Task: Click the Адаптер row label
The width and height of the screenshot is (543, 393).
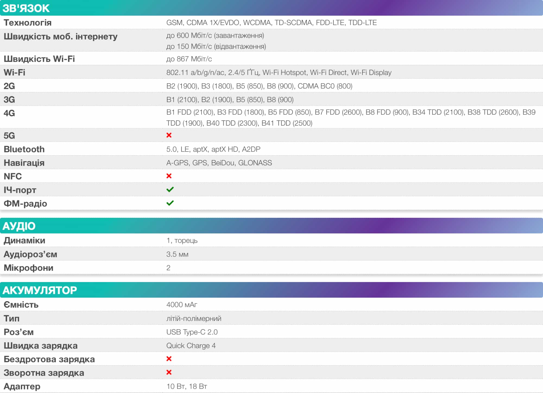Action: click(22, 386)
